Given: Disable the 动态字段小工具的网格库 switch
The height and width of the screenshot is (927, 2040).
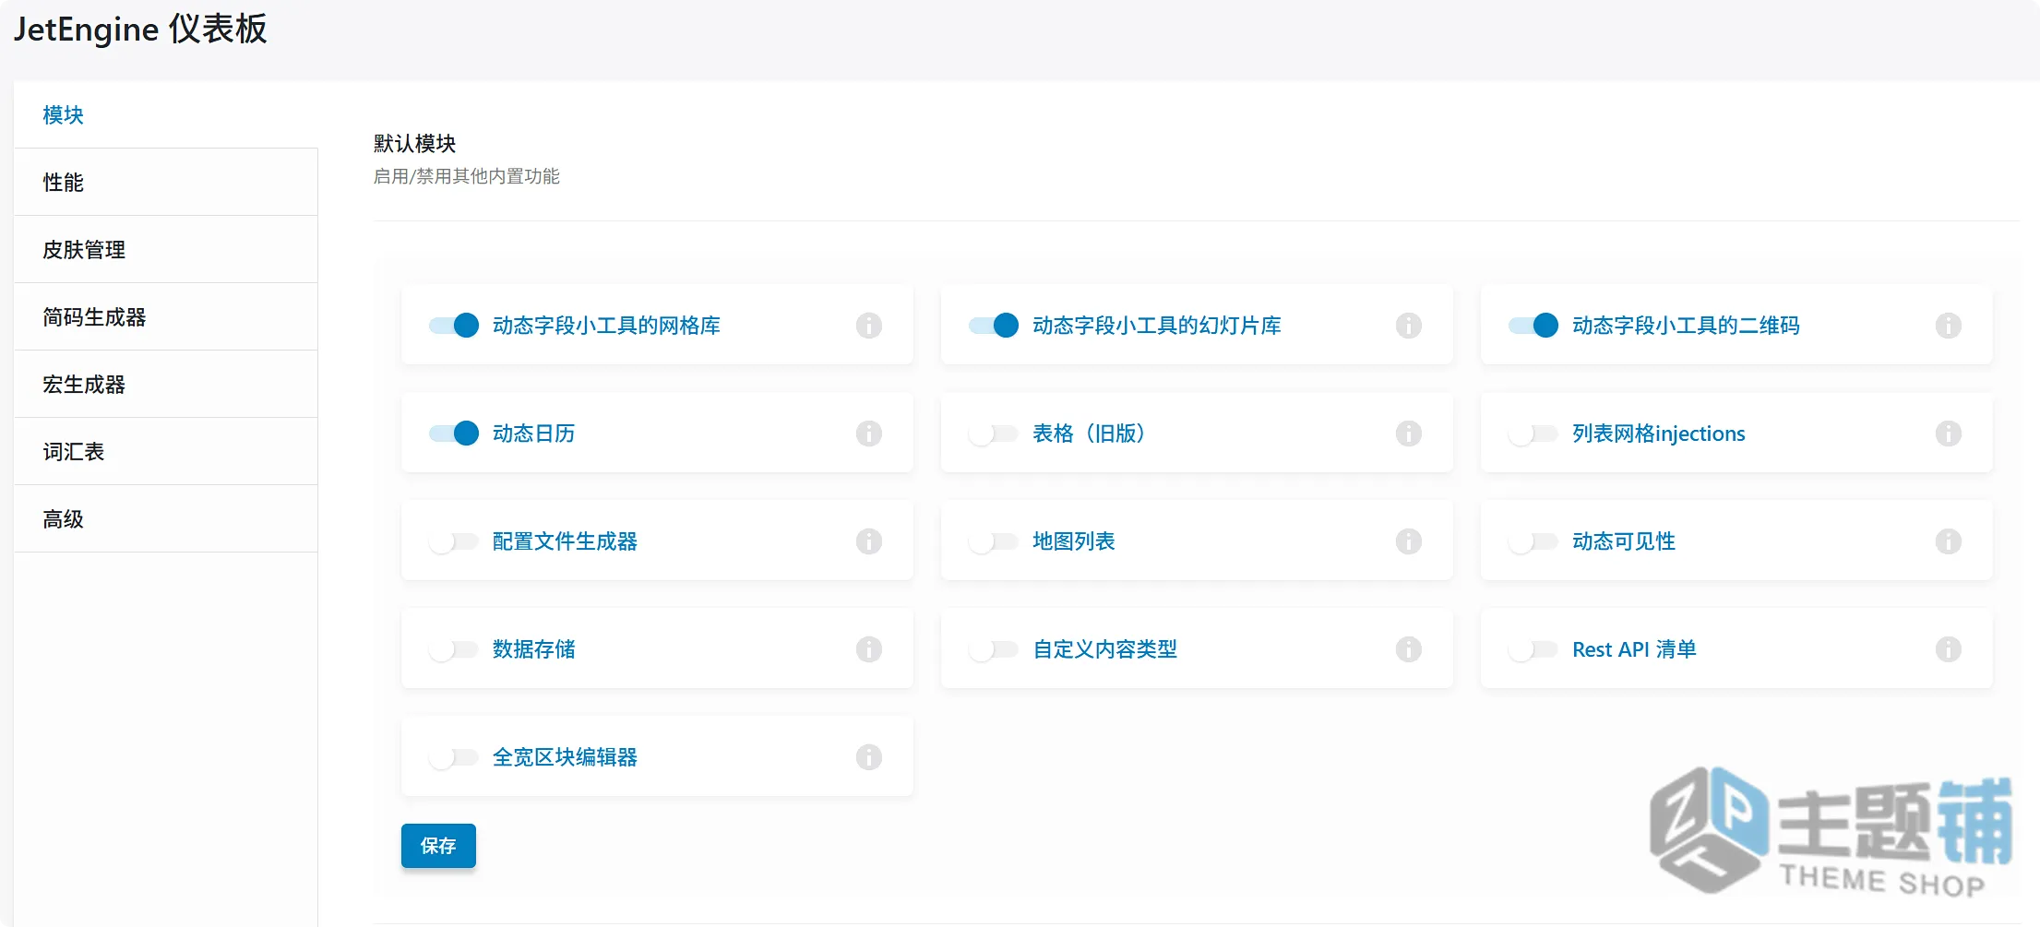Looking at the screenshot, I should coord(454,326).
